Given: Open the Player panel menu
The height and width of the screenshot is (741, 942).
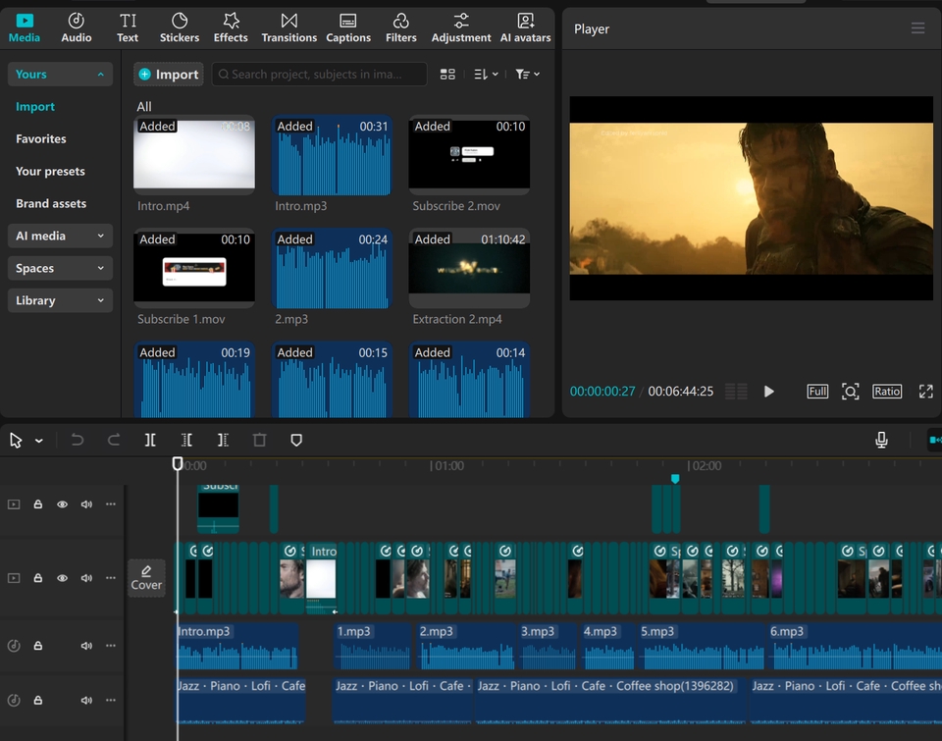Looking at the screenshot, I should tap(917, 28).
